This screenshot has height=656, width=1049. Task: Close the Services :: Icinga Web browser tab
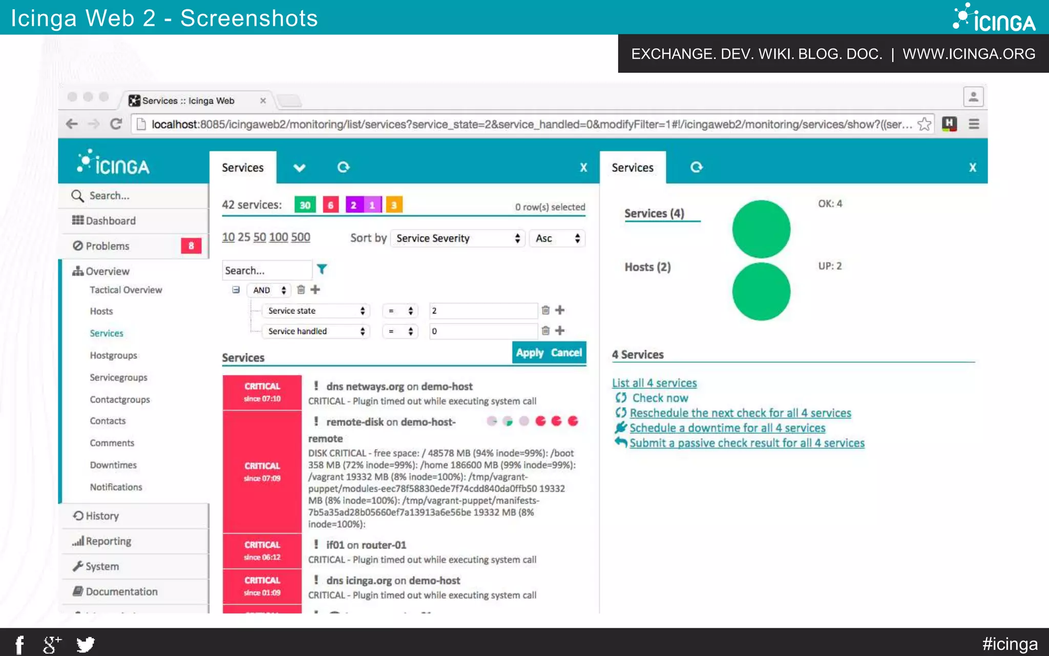point(263,100)
